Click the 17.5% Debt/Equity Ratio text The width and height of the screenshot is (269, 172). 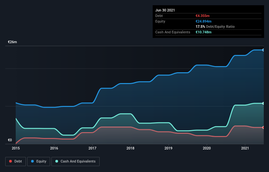(215, 26)
